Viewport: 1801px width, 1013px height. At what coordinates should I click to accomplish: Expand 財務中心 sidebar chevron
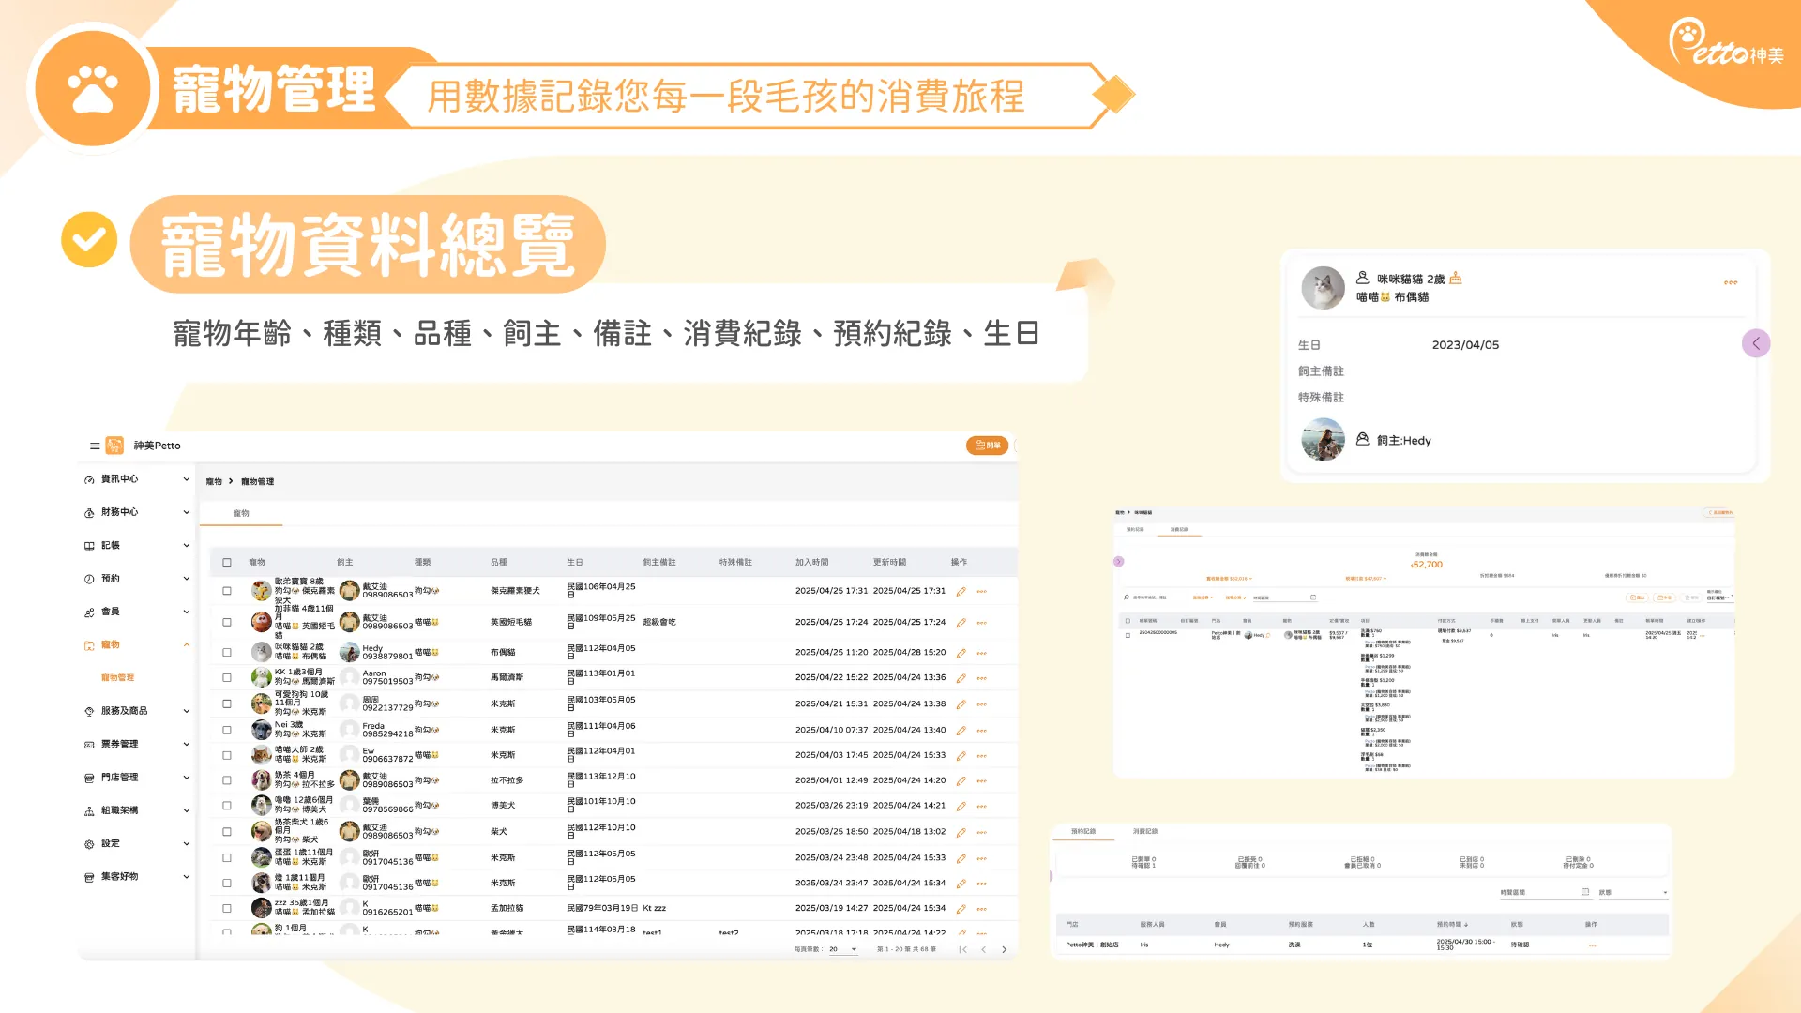pyautogui.click(x=186, y=512)
